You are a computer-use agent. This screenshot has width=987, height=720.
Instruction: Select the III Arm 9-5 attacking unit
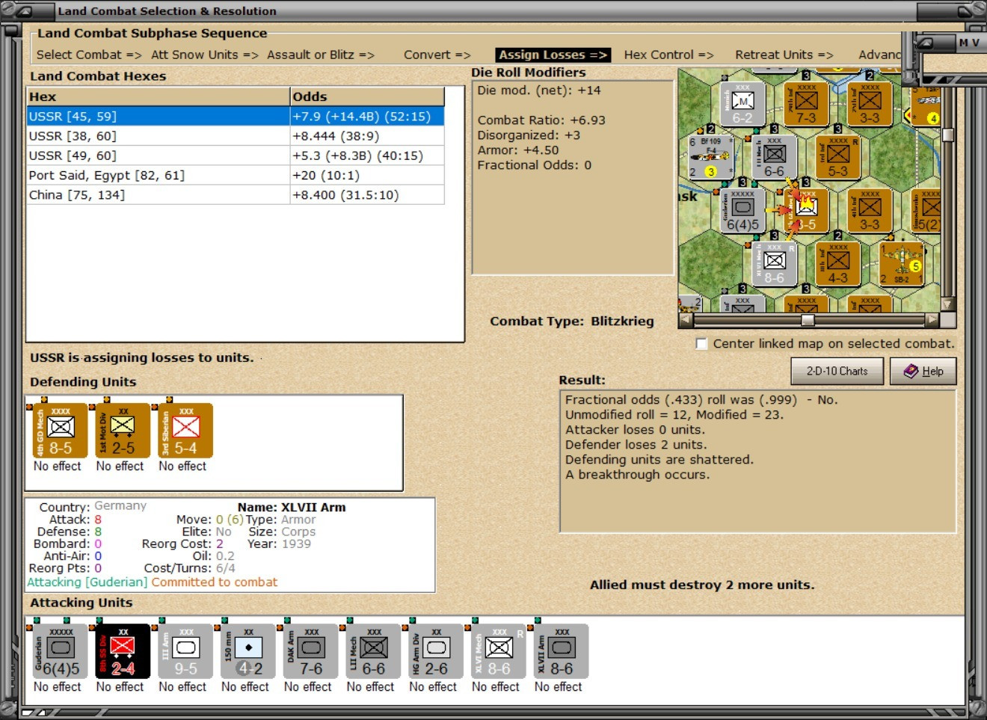[185, 651]
